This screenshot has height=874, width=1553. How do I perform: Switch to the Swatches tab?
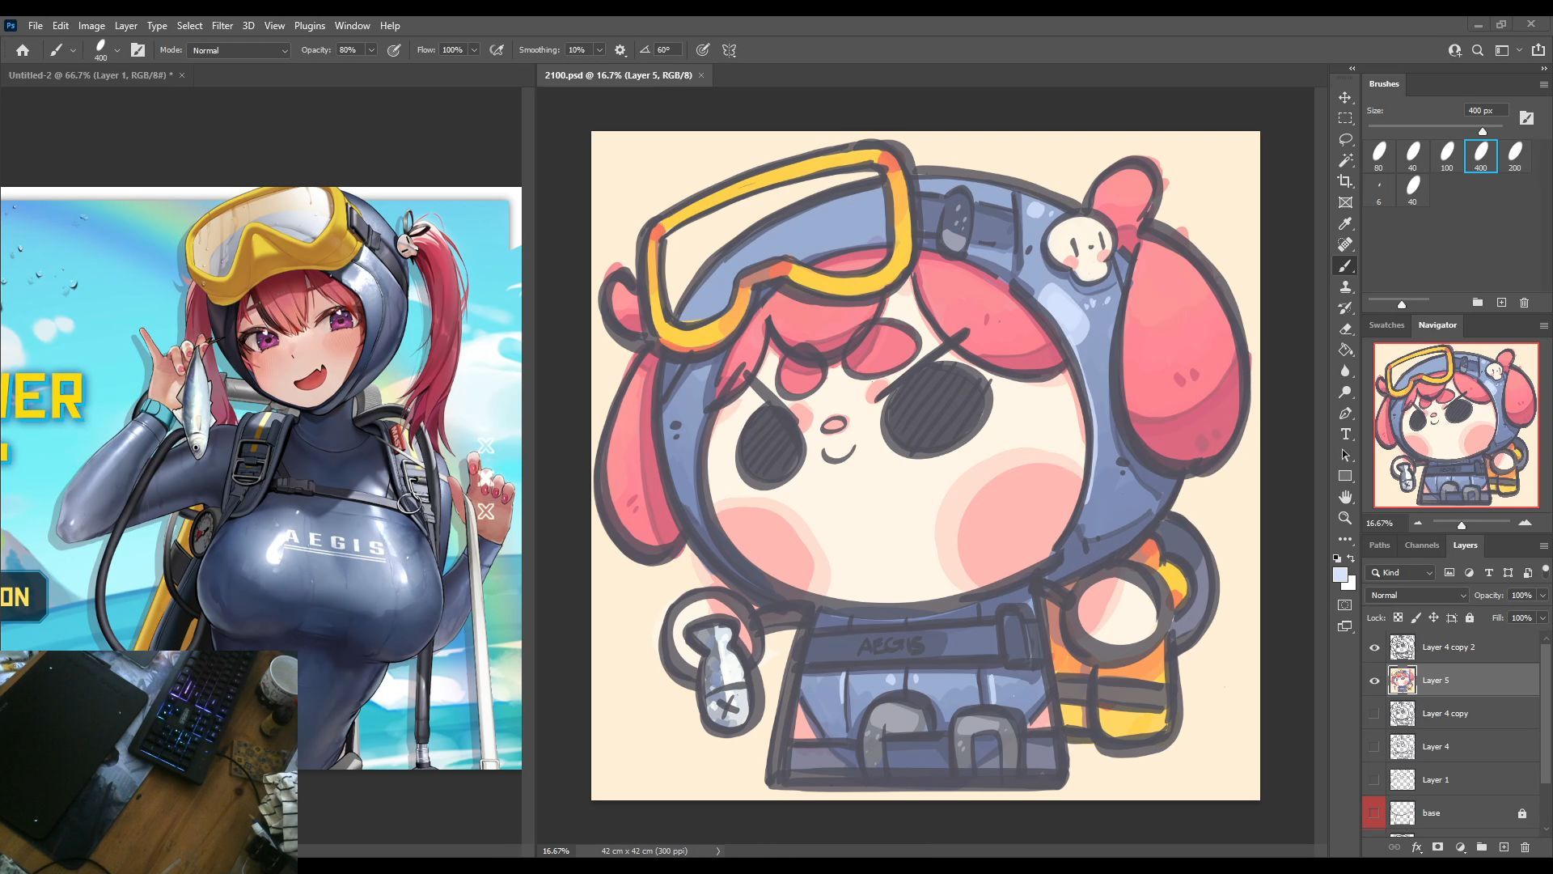click(x=1386, y=325)
